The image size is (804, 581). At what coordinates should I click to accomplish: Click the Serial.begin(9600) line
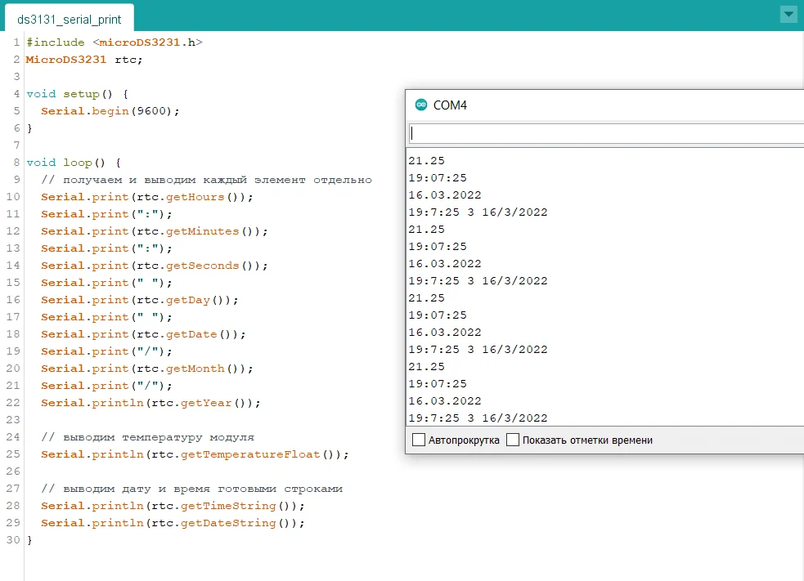click(x=110, y=111)
